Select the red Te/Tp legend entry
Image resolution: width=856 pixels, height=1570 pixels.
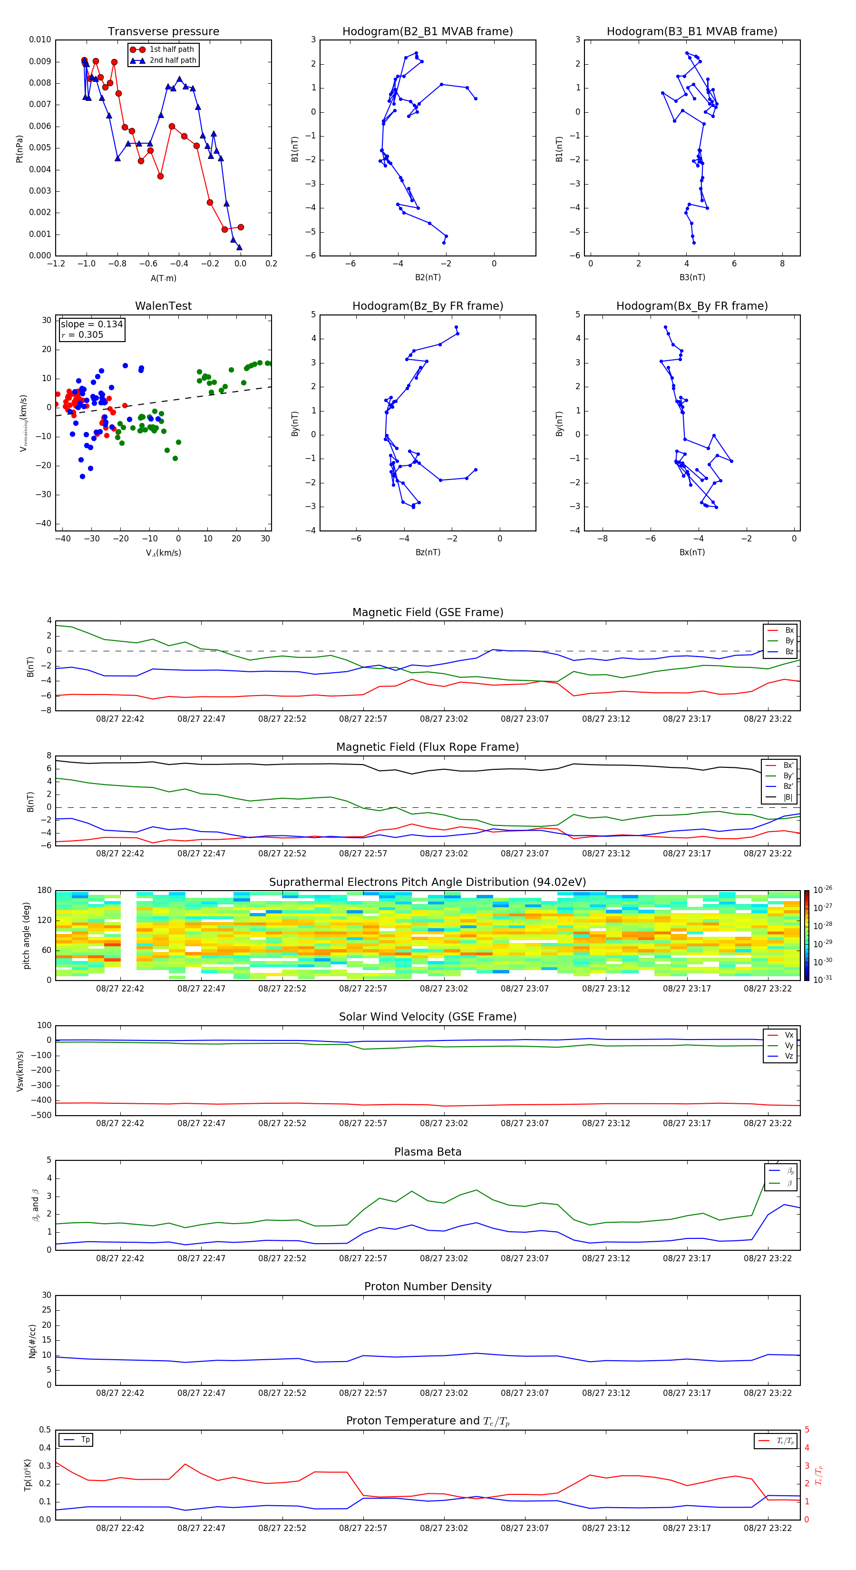tap(777, 1441)
